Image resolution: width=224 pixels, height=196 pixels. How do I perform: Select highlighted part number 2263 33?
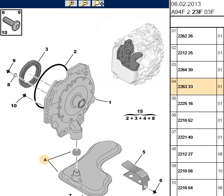point(185,87)
